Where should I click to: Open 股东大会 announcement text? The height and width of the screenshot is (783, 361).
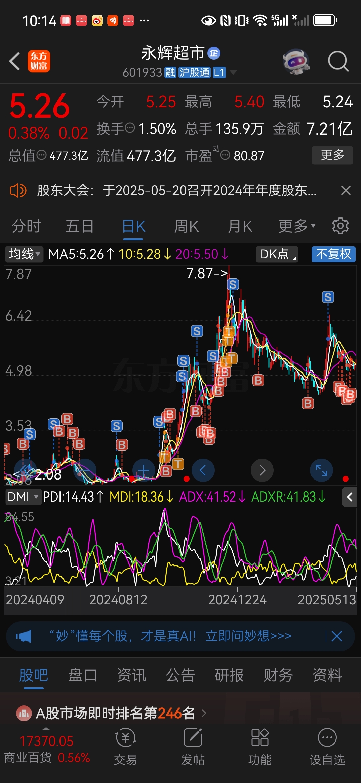pos(176,190)
